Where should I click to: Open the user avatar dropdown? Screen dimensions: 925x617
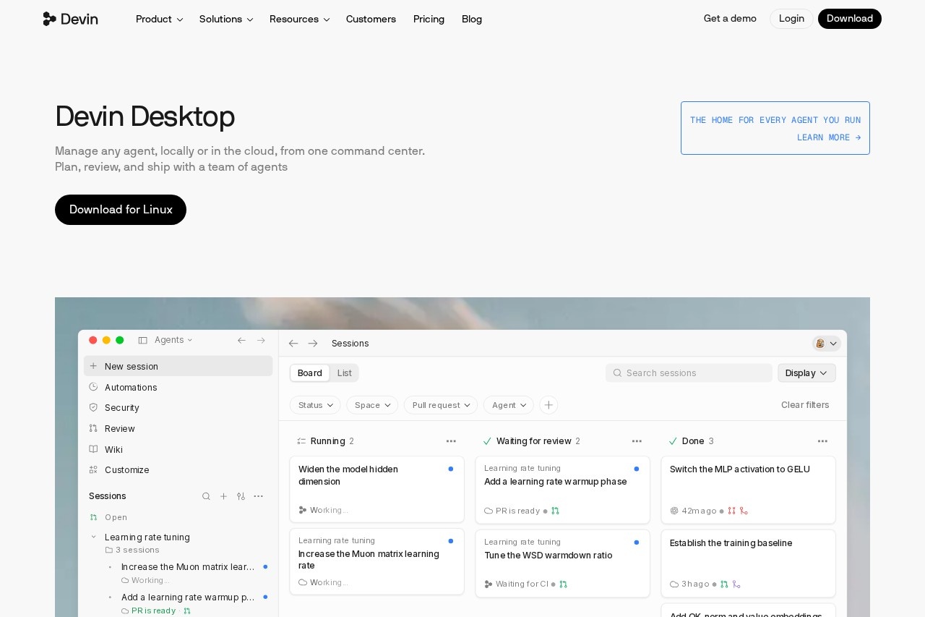pyautogui.click(x=827, y=344)
